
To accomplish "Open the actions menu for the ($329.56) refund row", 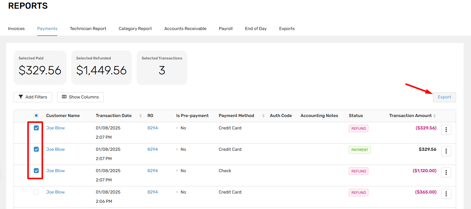I will click(x=446, y=130).
